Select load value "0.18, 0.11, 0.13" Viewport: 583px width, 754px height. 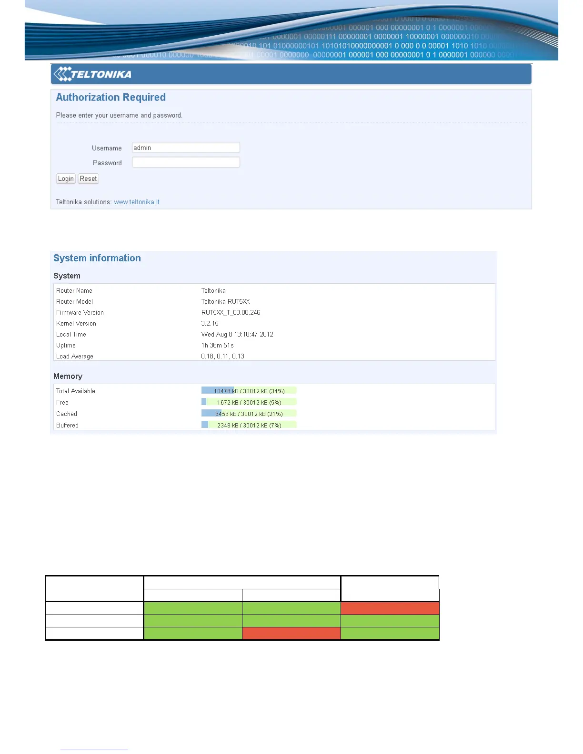tap(223, 356)
